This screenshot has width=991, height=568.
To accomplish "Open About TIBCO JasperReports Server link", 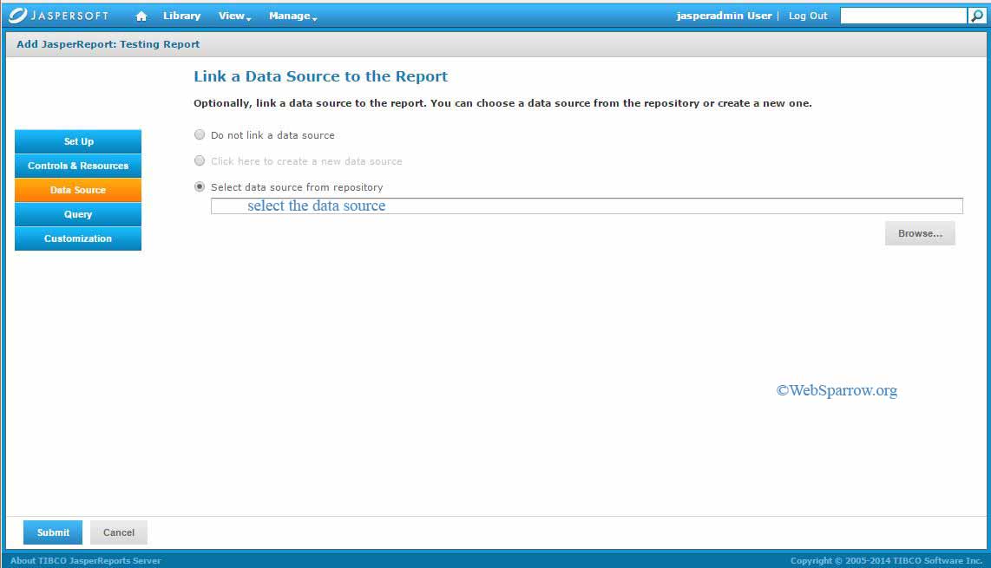I will pos(85,560).
